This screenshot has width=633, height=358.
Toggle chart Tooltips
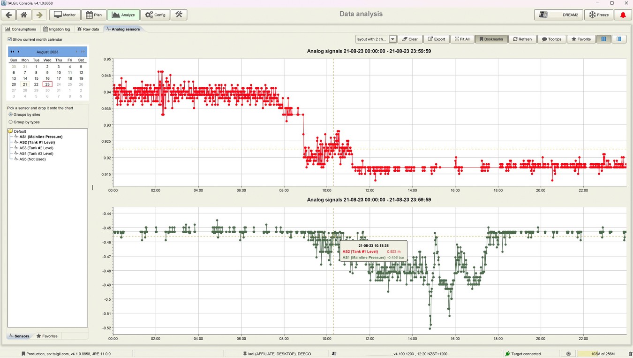[551, 39]
